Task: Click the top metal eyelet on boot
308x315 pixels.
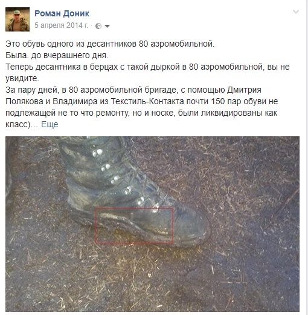Action: (x=97, y=153)
